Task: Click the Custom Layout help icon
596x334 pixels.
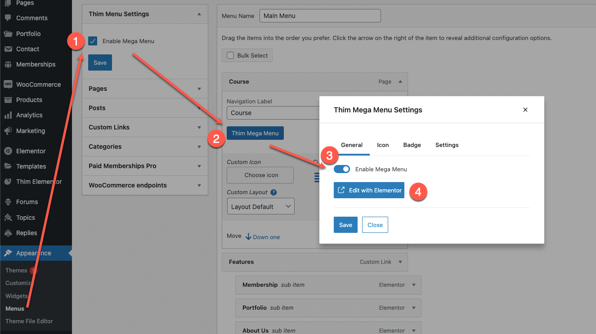Action: tap(273, 192)
